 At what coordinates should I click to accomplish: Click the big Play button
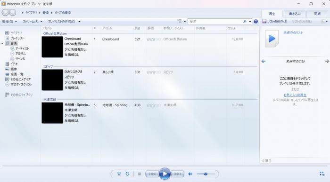click(165, 174)
